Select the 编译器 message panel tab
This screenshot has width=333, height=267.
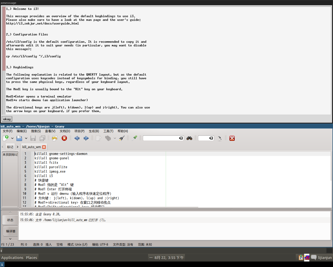coord(11,231)
